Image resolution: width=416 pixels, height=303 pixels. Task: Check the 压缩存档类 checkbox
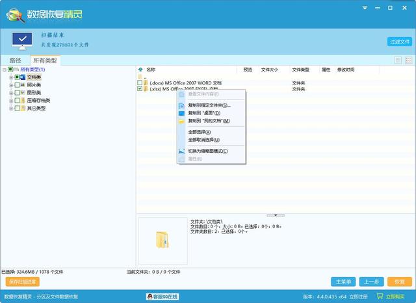coord(18,100)
